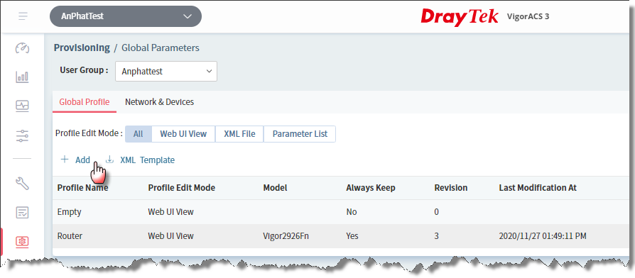Select Web UI View edit mode

[183, 134]
